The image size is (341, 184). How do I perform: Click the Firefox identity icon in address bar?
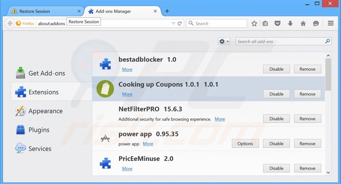click(18, 23)
